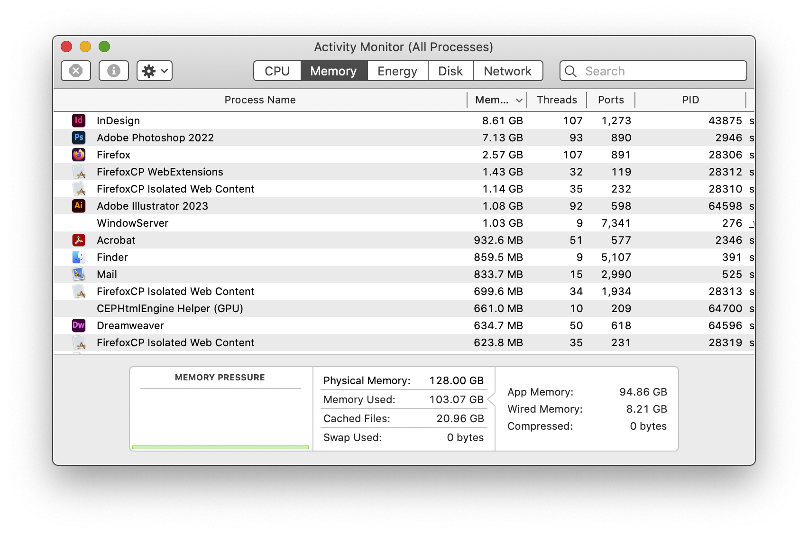Click CEPHtmlEngine Helper's PID 64700 cell

click(x=725, y=308)
